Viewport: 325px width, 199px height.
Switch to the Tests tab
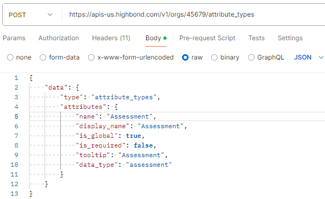257,38
